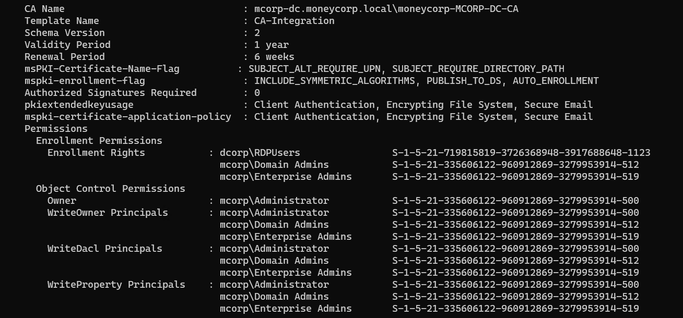Click the Object Control Permissions heading

(111, 189)
